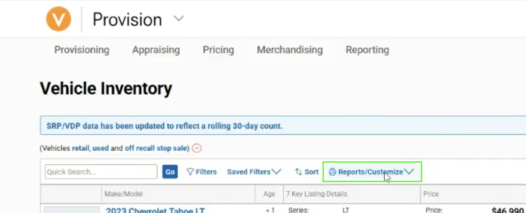
Task: Open the Appraising menu
Action: pos(156,50)
